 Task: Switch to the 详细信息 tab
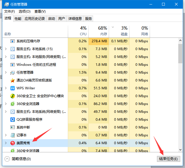tap(75, 19)
